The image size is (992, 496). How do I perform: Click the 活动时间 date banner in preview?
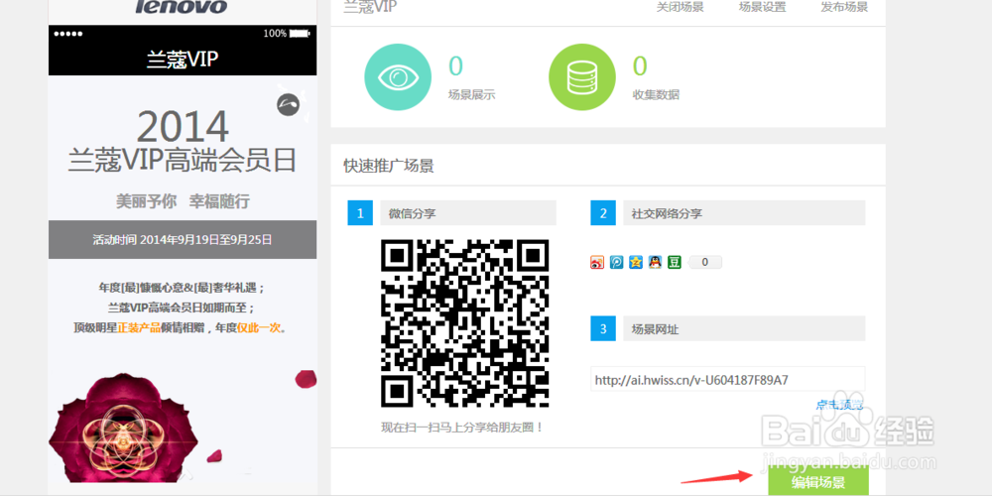coord(183,240)
